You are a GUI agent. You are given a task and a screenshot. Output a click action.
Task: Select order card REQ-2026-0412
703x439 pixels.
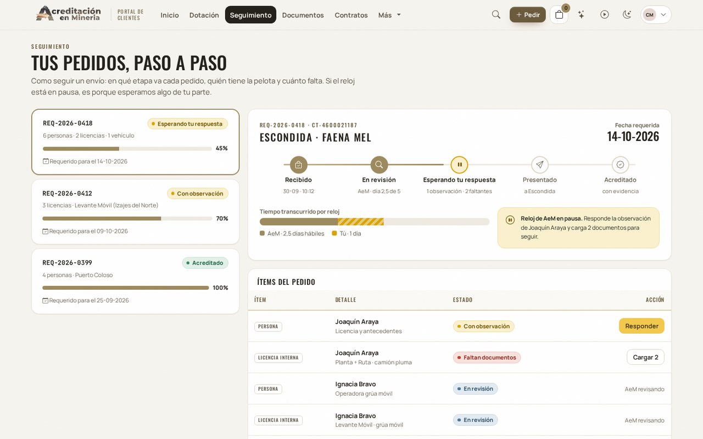coord(135,212)
